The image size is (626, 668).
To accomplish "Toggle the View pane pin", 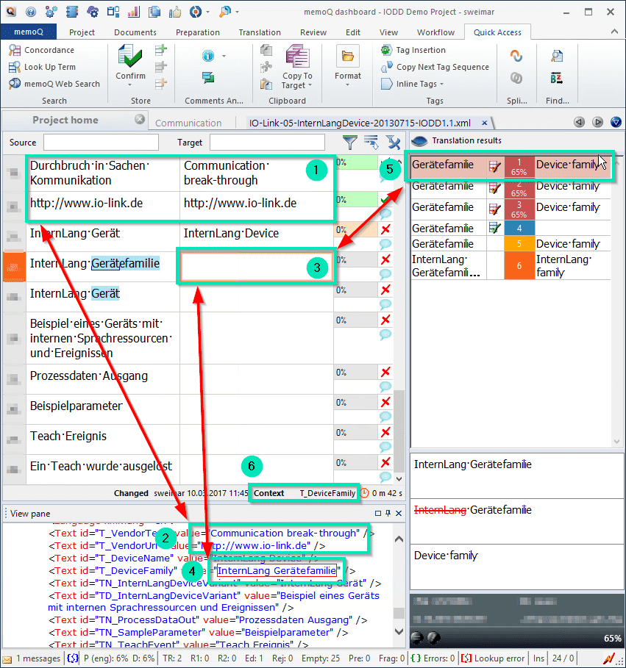I will pyautogui.click(x=388, y=514).
